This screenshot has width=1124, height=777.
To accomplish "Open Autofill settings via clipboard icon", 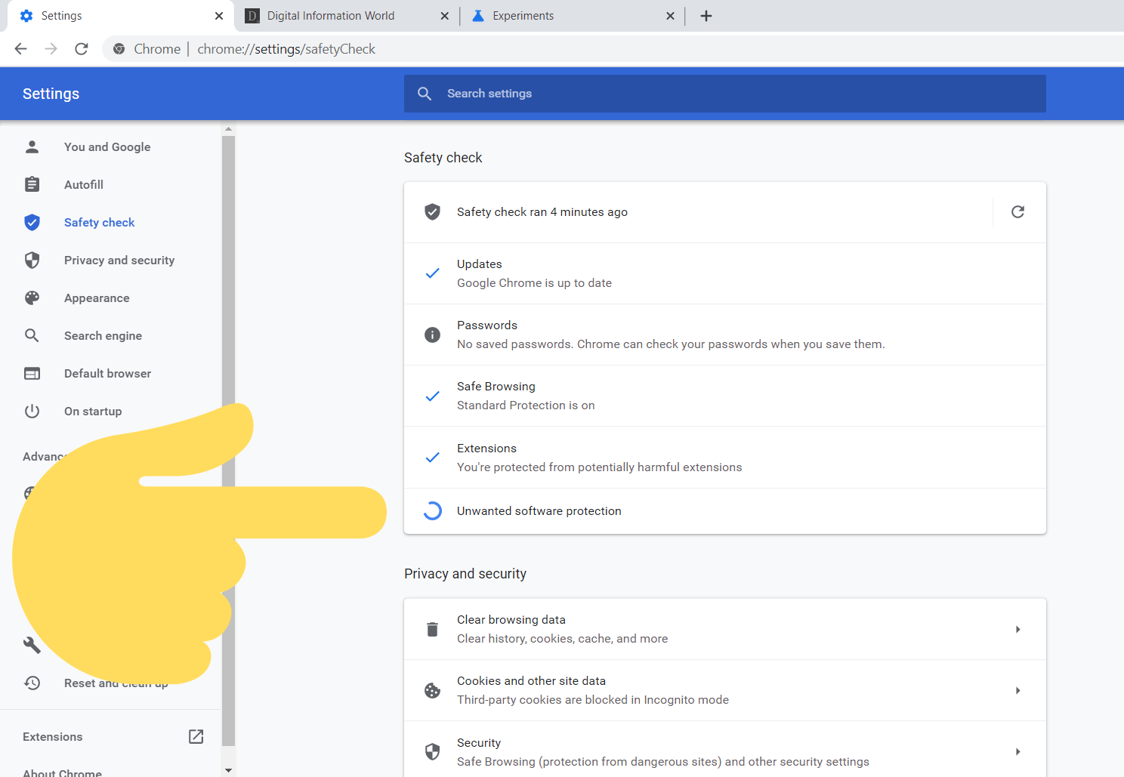I will [32, 184].
